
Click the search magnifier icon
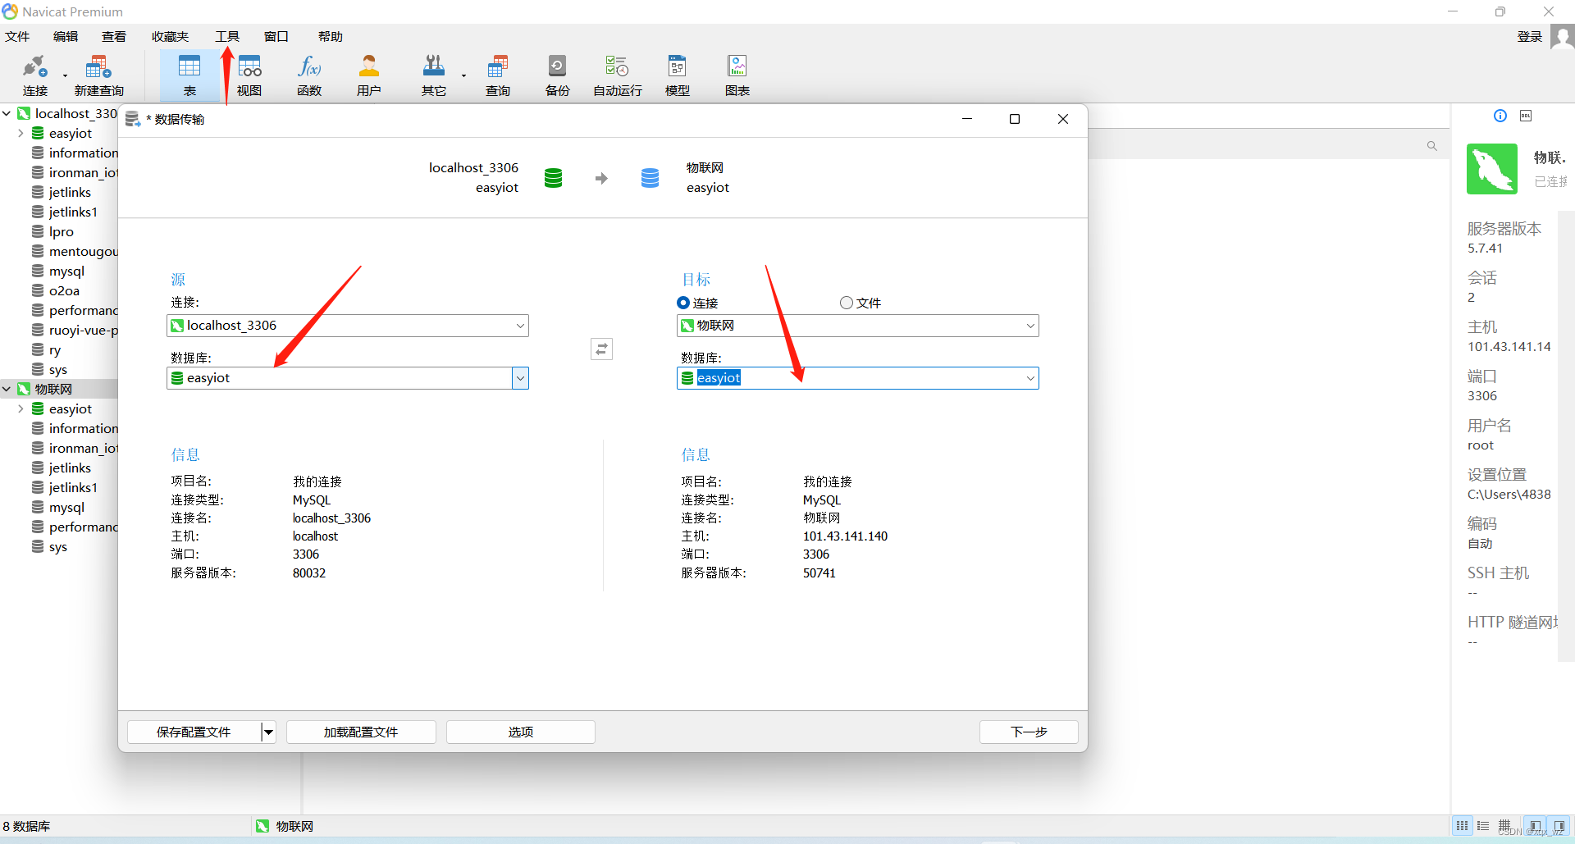1432,146
